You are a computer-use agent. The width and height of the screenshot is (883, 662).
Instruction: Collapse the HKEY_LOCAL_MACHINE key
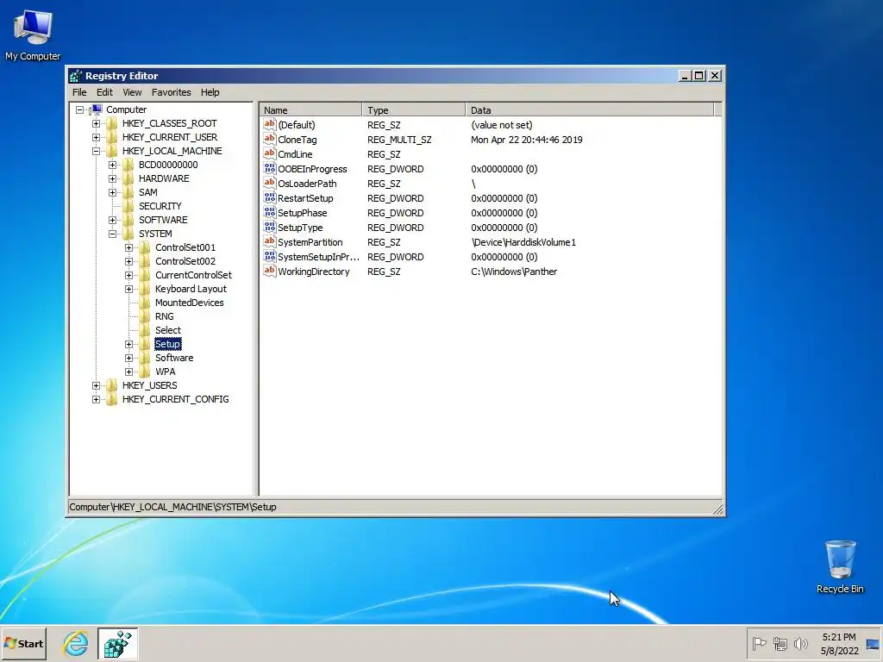point(96,151)
